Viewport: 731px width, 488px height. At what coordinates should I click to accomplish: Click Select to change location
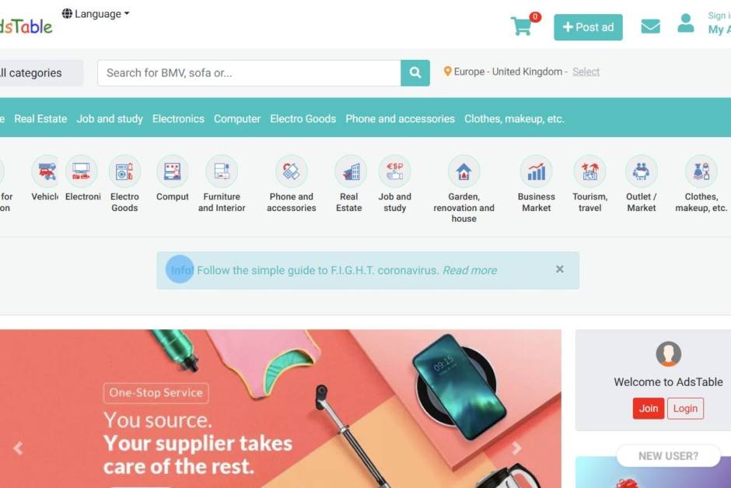[x=586, y=72]
